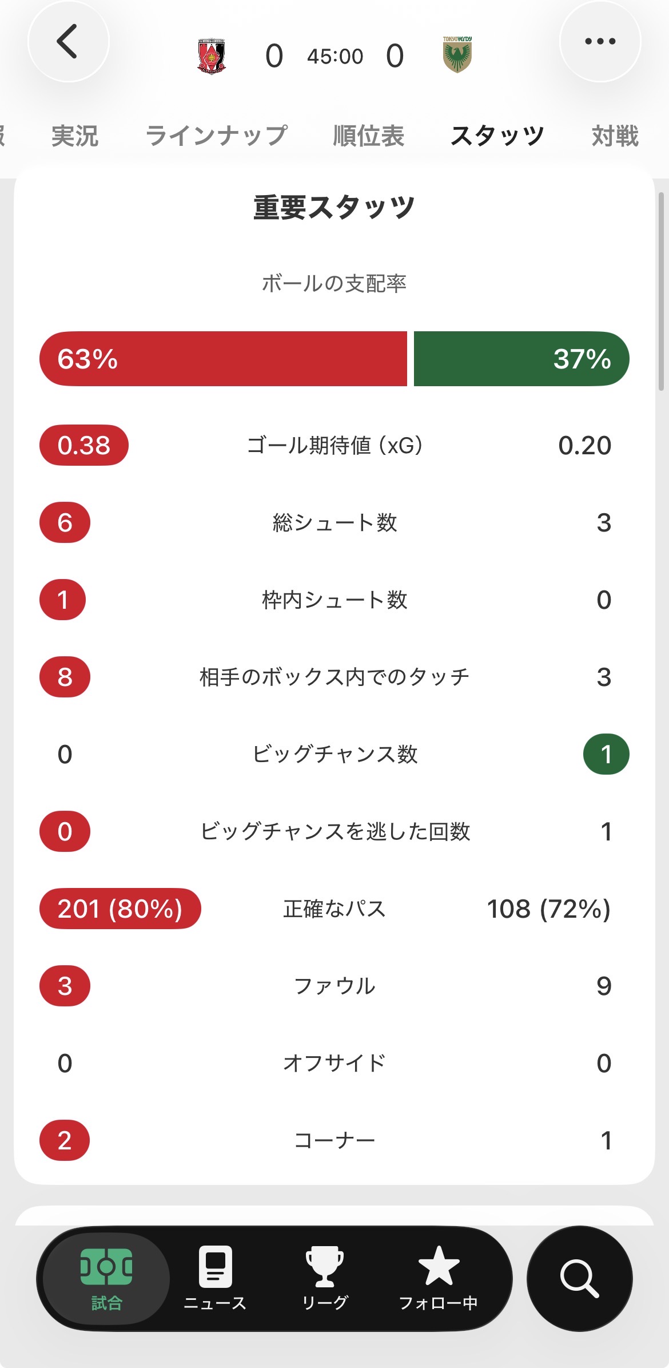Open the 順位表 standings tab
This screenshot has width=669, height=1368.
pyautogui.click(x=369, y=136)
